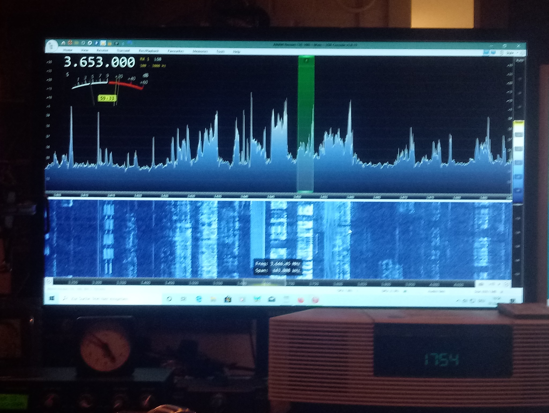The image size is (549, 413).
Task: Click the red lifebuoy icon in quick toolbar
Action: tap(70, 43)
